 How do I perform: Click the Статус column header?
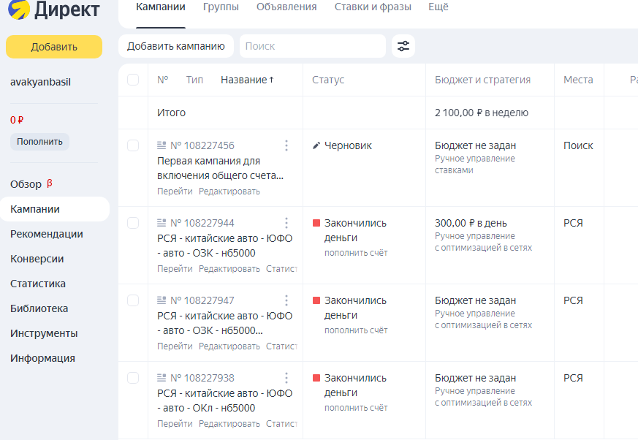(x=328, y=80)
